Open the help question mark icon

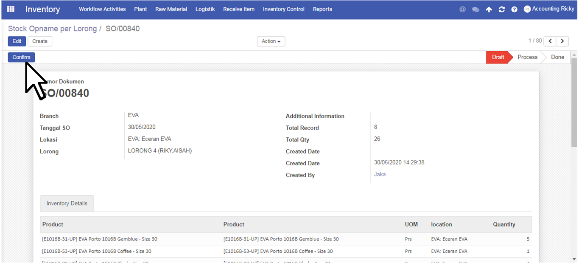point(514,9)
